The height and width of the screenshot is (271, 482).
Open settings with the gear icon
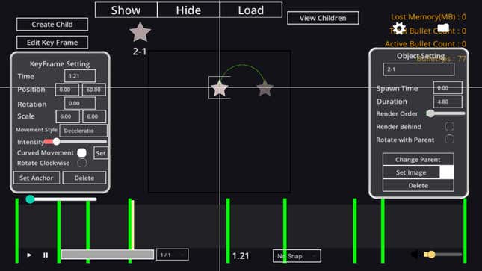(399, 28)
